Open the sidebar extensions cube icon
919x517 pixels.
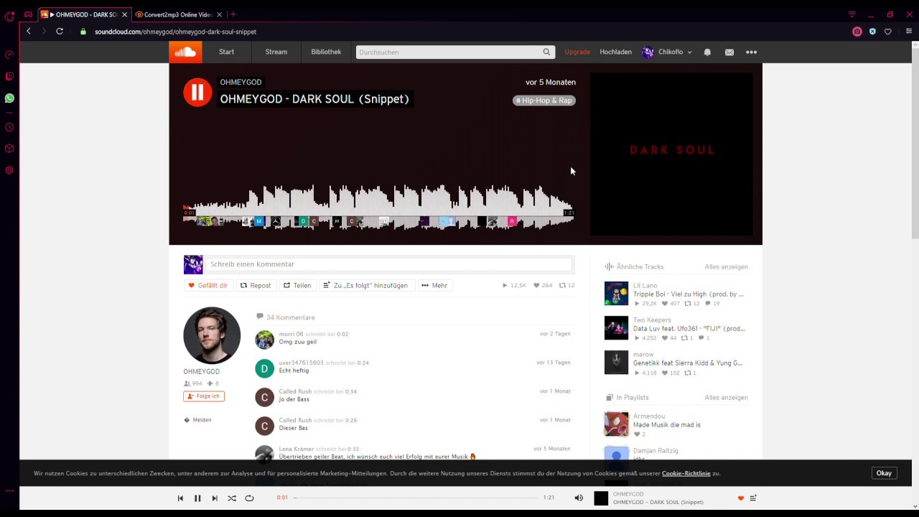pos(9,149)
